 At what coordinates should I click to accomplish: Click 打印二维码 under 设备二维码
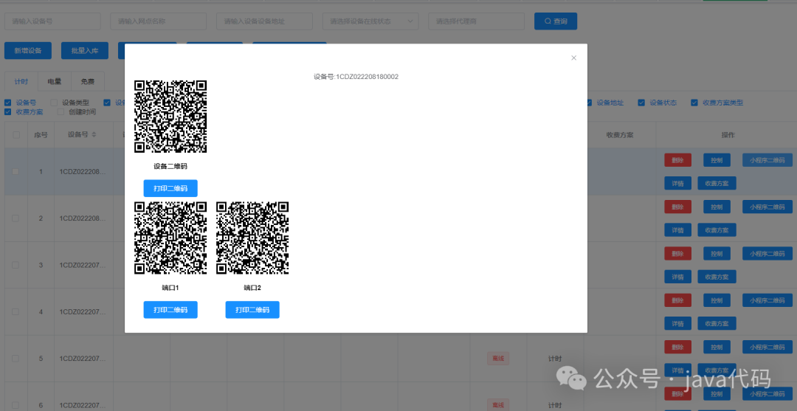click(170, 188)
